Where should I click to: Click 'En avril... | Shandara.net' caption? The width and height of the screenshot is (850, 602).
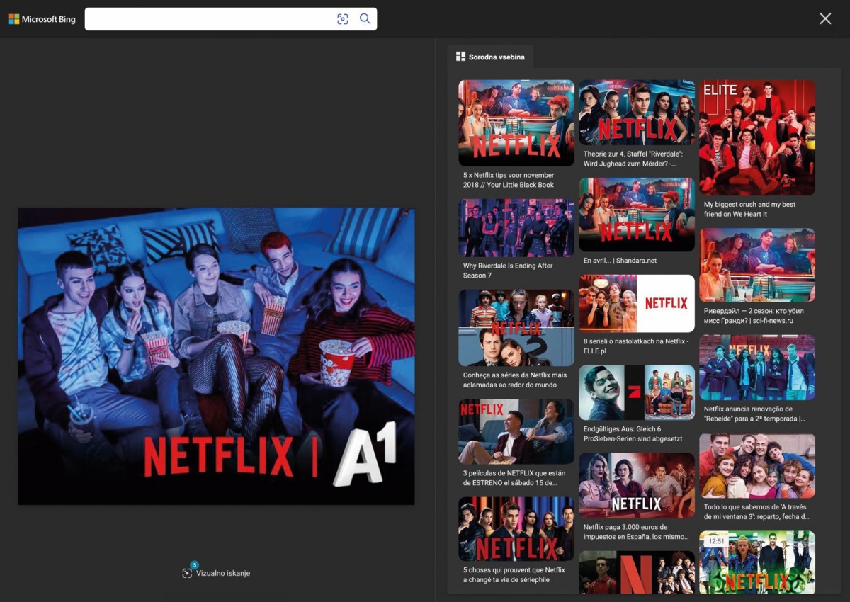pyautogui.click(x=620, y=261)
